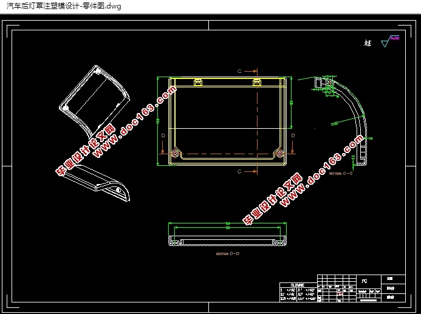Select the left mounting hole circle
Image resolution: width=421 pixels, height=314 pixels.
coord(176,154)
